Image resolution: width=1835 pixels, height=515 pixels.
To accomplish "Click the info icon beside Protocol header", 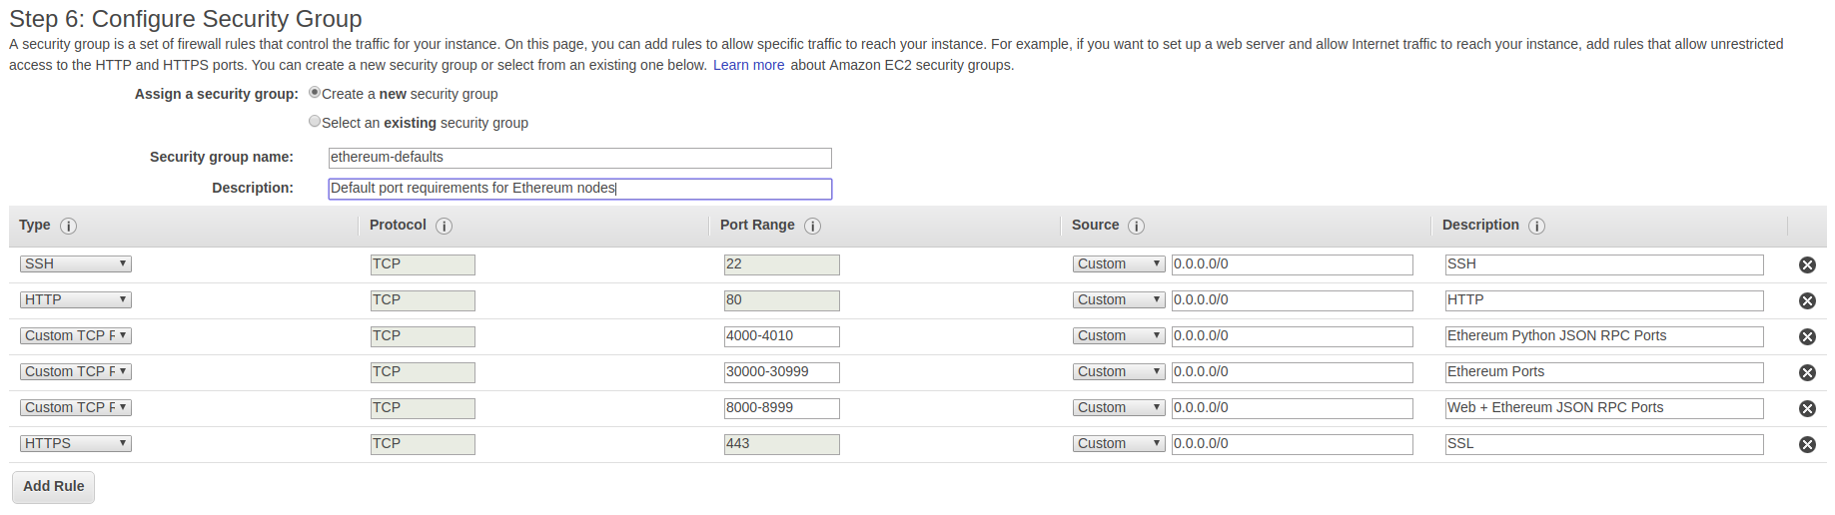I will (x=444, y=226).
